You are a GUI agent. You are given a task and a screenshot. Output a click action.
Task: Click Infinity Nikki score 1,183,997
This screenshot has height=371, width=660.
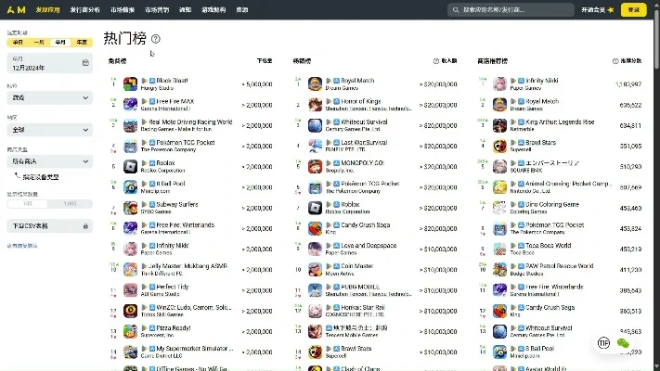(628, 84)
